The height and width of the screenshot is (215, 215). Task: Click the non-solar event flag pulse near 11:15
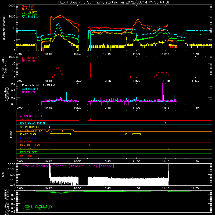[165, 123]
